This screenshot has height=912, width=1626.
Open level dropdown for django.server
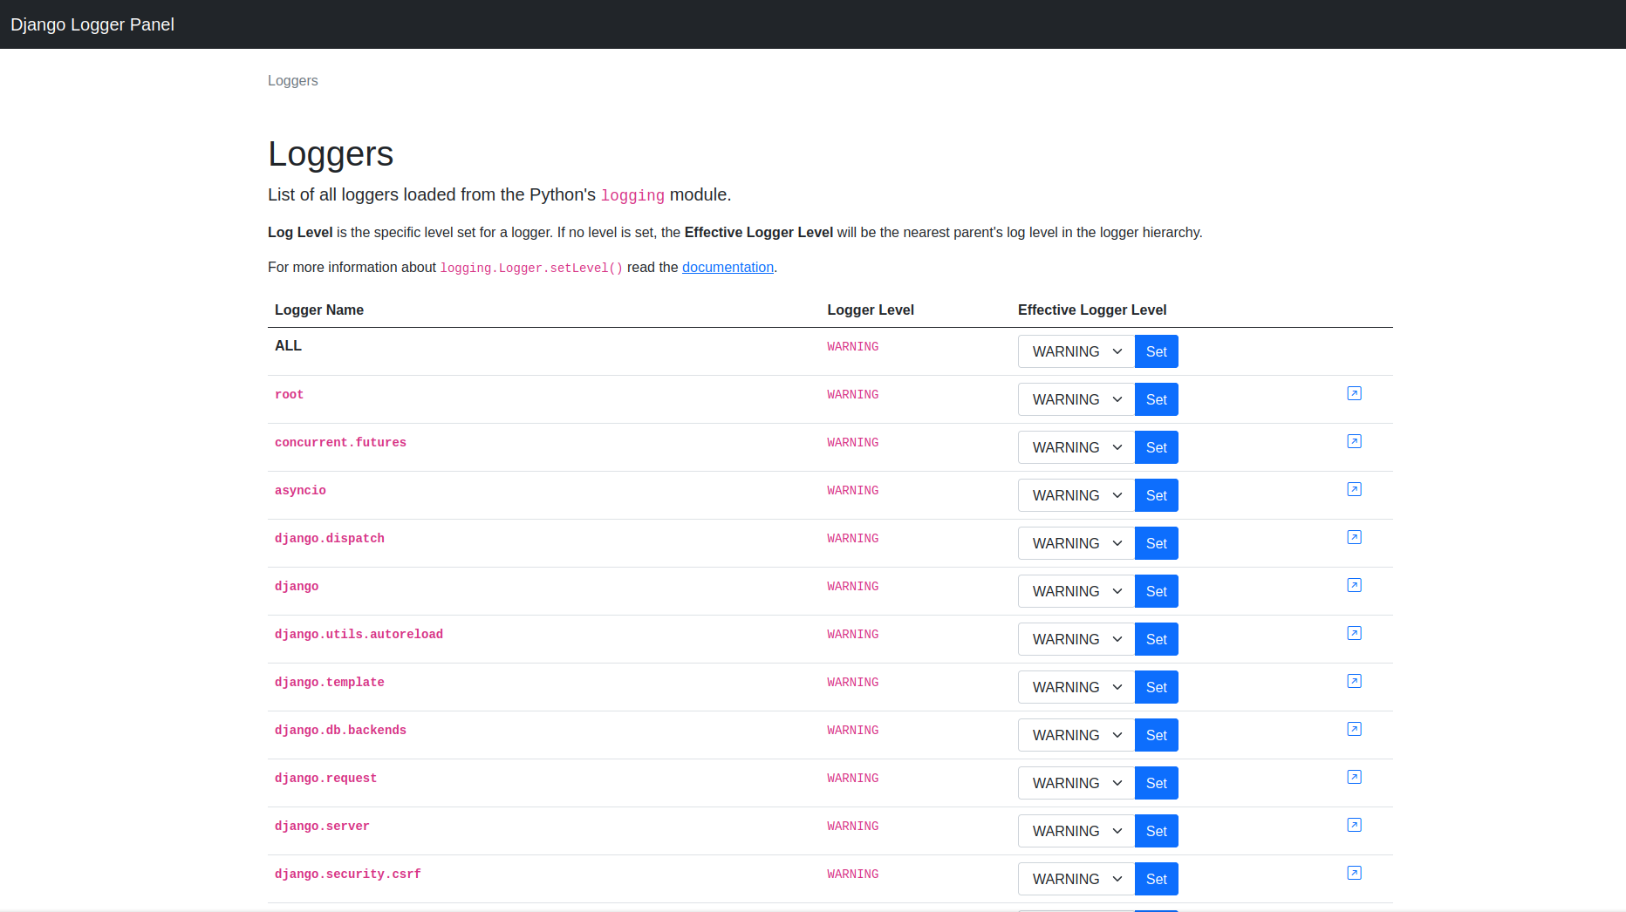[x=1076, y=831]
